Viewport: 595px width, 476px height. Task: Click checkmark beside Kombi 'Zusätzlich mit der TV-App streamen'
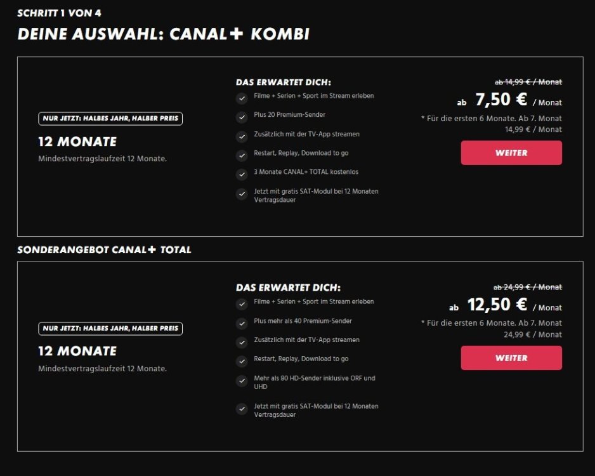click(242, 136)
